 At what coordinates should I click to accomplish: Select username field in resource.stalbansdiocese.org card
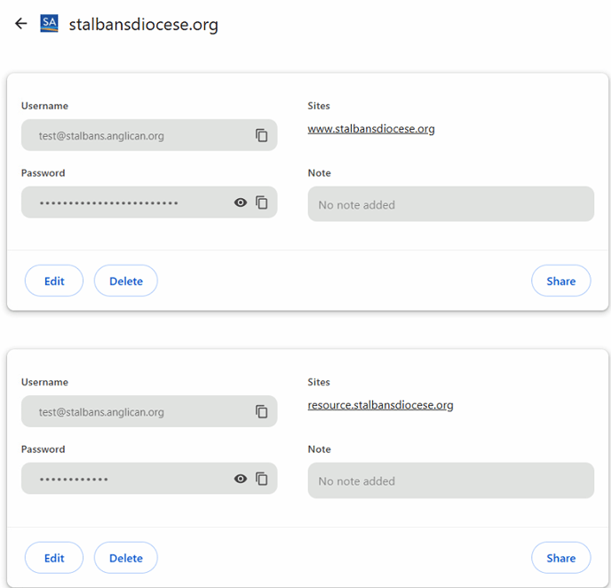click(149, 411)
